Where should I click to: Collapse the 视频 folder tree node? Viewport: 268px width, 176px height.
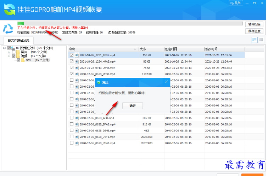[9, 56]
